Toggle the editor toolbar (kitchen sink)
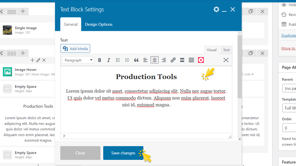This screenshot has height=166, width=296. point(191,60)
